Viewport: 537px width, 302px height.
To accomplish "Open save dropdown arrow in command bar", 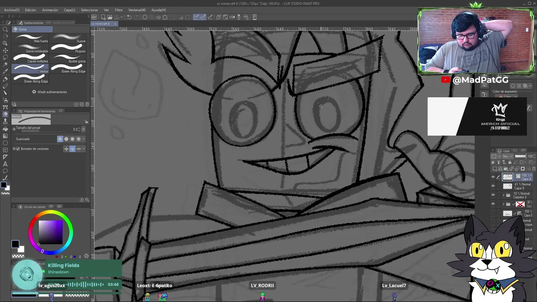I will coord(123,17).
